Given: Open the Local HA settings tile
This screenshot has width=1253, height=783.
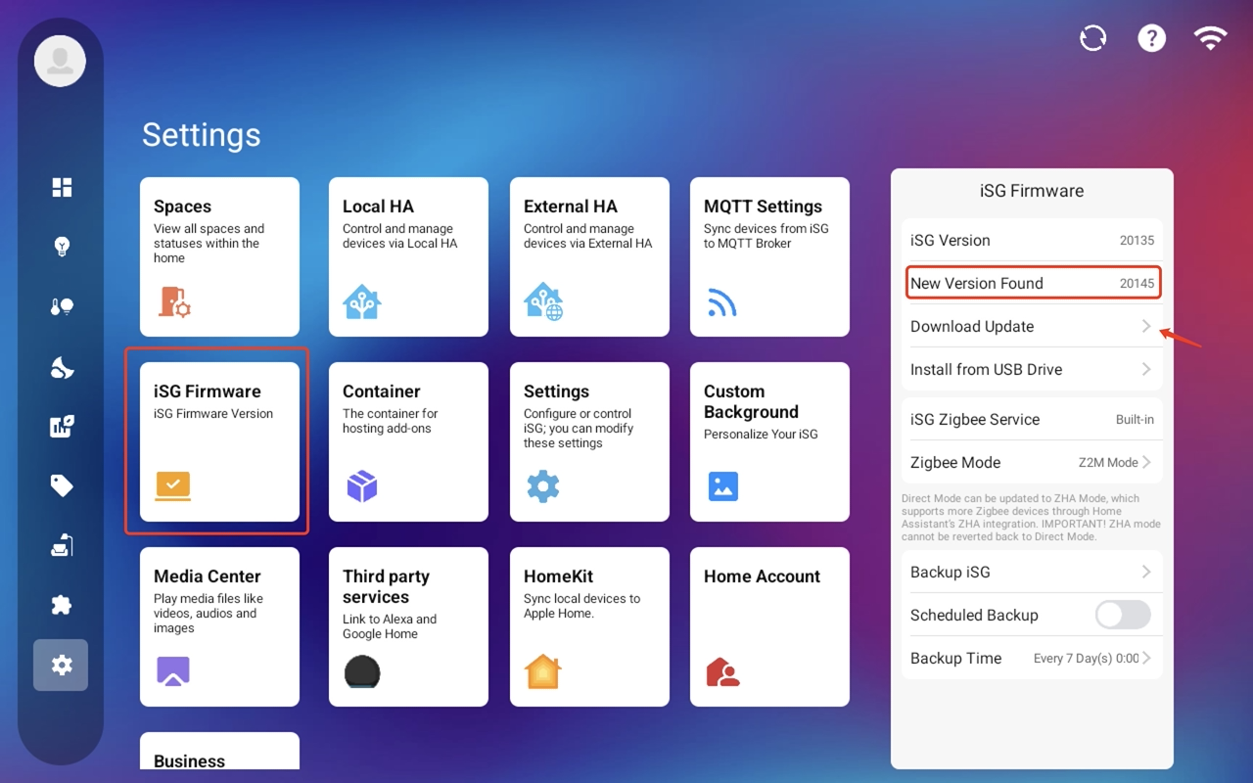Looking at the screenshot, I should point(408,256).
